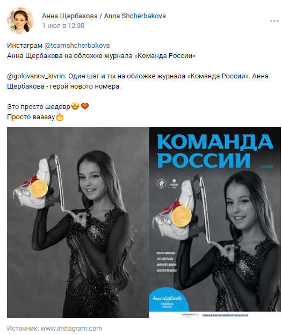The height and width of the screenshot is (335, 282).
Task: Click the star-struck emoji after шедевр
Action: pos(75,106)
